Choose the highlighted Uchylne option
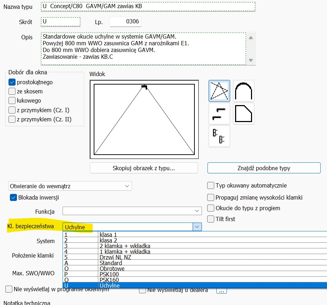The height and width of the screenshot is (305, 327). click(x=195, y=285)
